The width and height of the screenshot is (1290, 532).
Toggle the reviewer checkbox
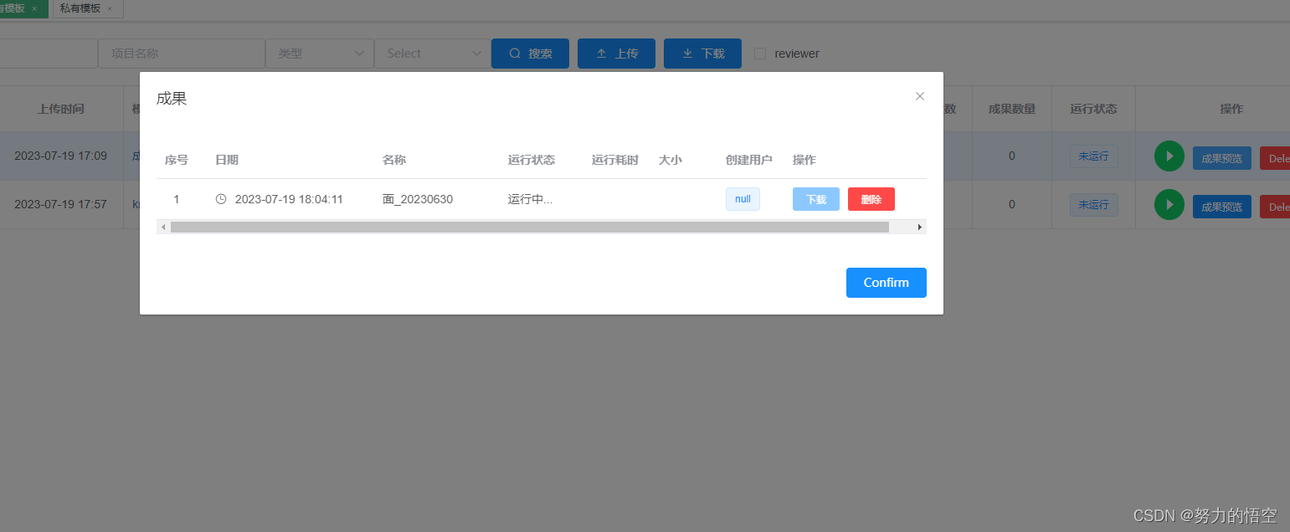point(760,54)
